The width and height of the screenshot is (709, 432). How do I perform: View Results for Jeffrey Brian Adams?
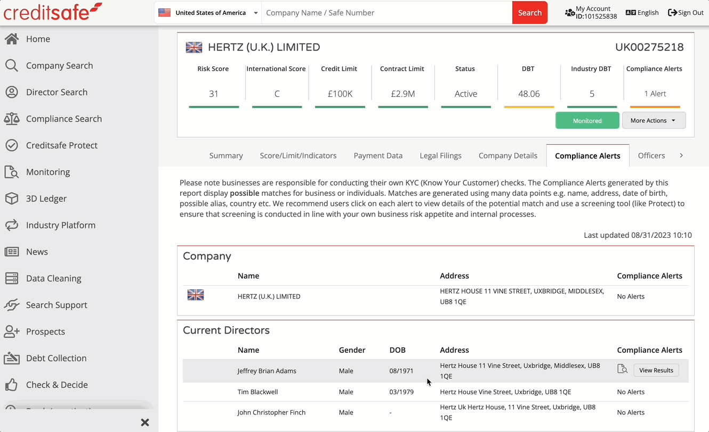(x=656, y=370)
